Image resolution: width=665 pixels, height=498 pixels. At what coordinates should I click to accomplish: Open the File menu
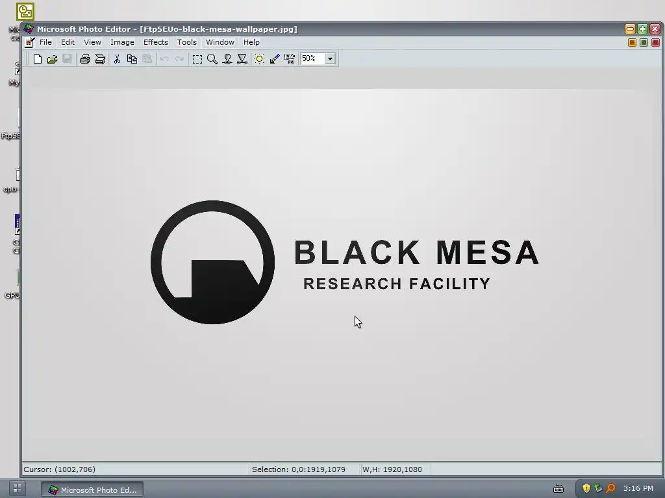[45, 42]
